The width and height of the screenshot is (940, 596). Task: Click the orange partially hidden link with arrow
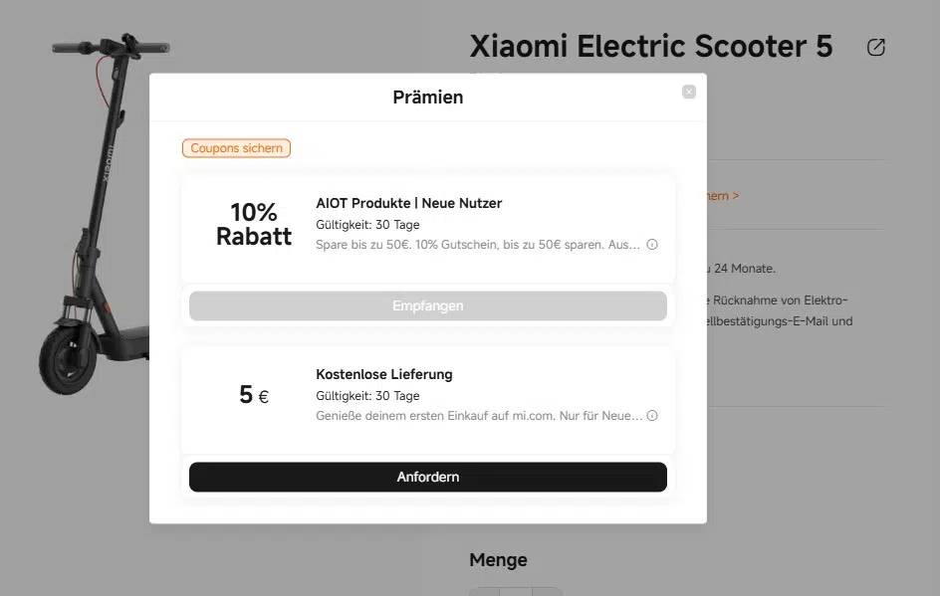(x=723, y=196)
